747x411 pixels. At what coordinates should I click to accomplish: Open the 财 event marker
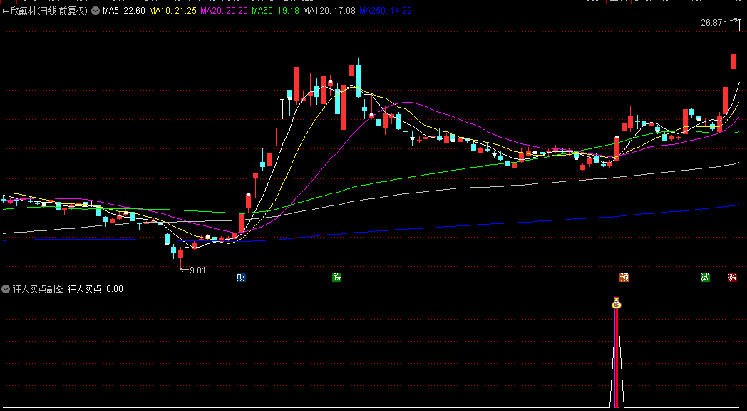click(x=242, y=278)
